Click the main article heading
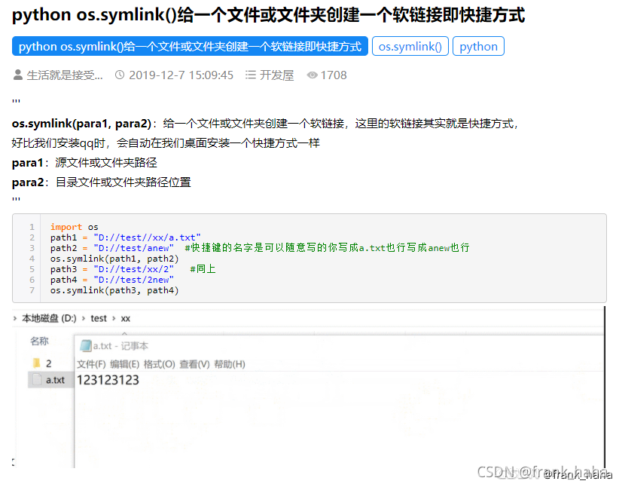This screenshot has height=487, width=619. [x=268, y=15]
